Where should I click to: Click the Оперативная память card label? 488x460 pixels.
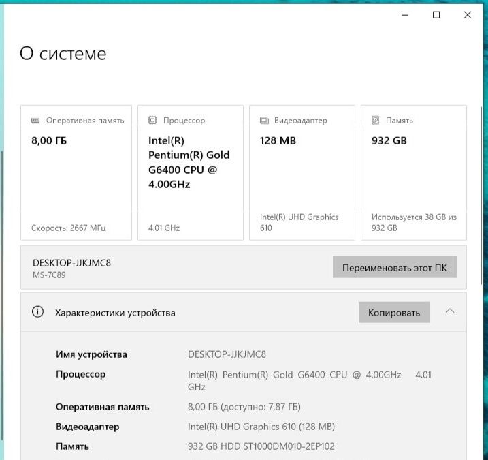click(x=85, y=121)
